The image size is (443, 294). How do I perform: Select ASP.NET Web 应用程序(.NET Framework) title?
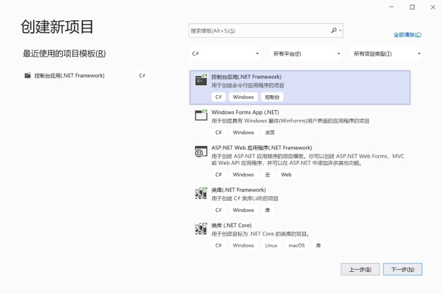[x=262, y=148]
